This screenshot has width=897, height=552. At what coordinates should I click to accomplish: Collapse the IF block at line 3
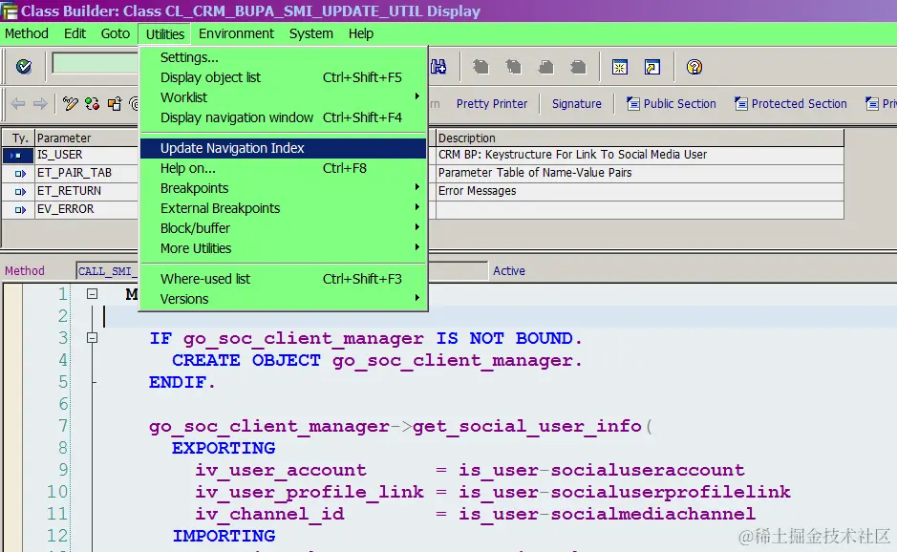92,338
